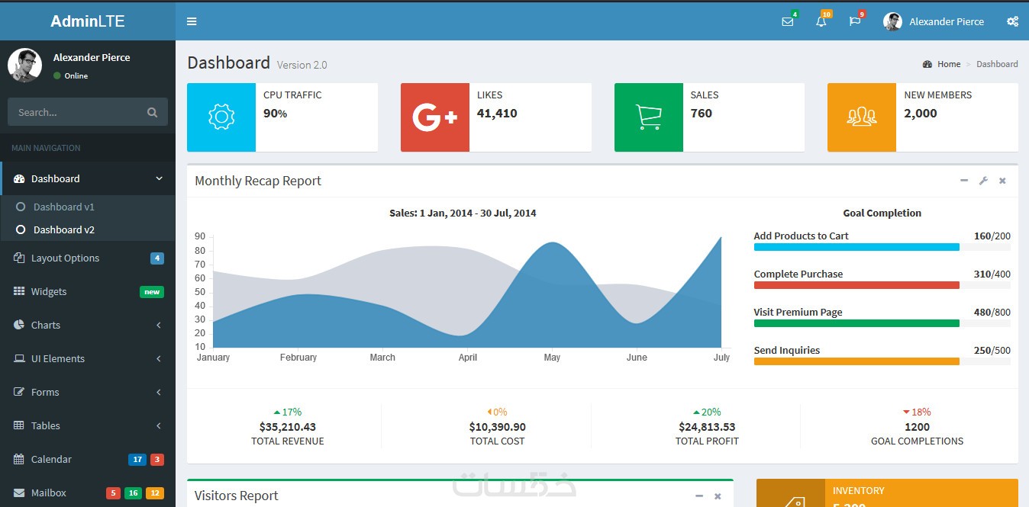Screen dimensions: 1029x507
Task: Click the search magnifier button in sidebar
Action: coord(153,112)
